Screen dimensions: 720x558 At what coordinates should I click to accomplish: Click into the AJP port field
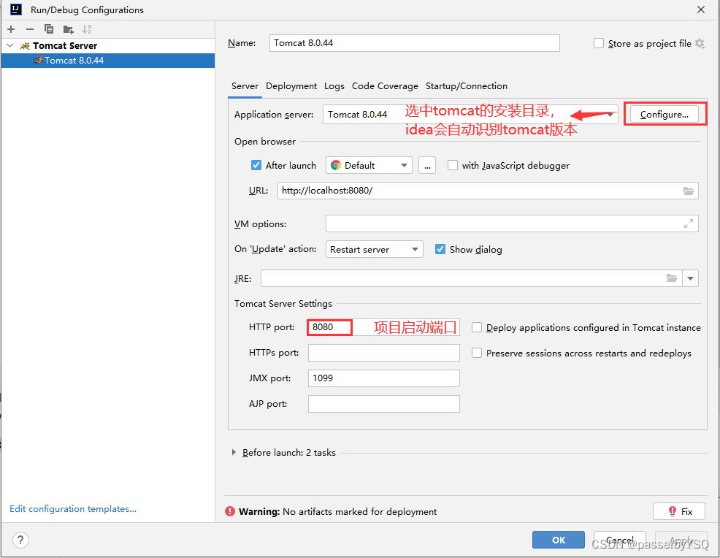[x=383, y=404]
